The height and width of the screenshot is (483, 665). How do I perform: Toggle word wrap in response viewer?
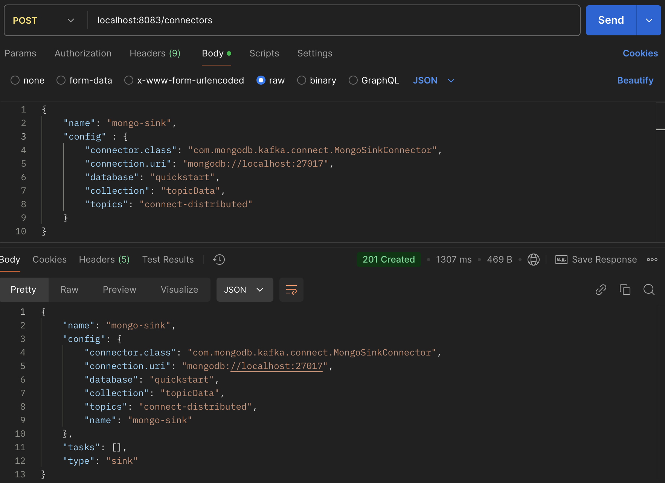pos(291,290)
